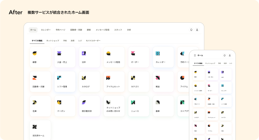
Task: Tap the mobile notification bell icon
Action: click(x=225, y=55)
